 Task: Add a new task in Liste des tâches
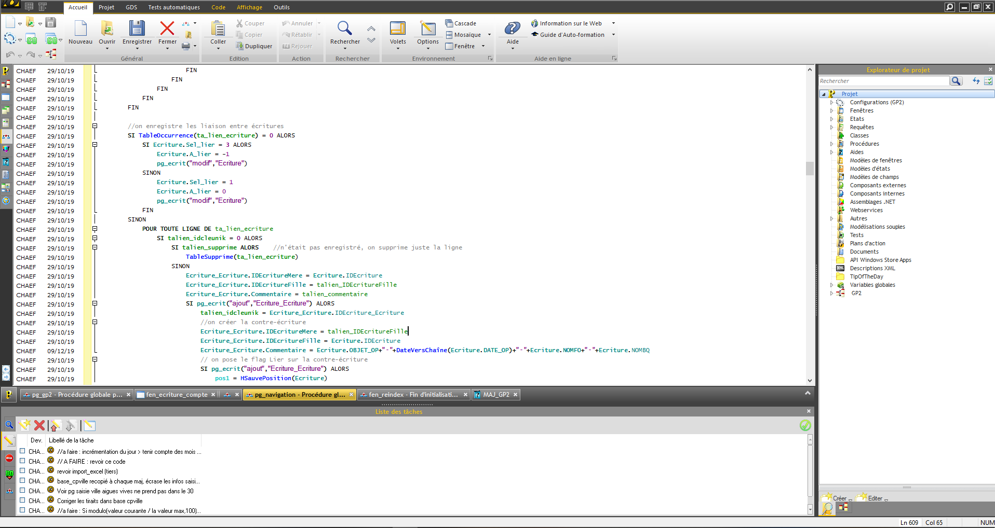coord(24,425)
